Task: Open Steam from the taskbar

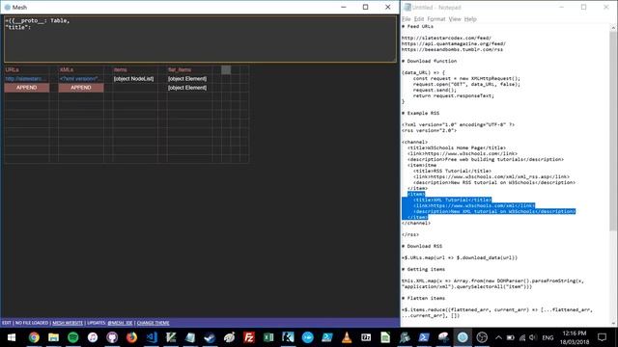Action: click(x=210, y=337)
